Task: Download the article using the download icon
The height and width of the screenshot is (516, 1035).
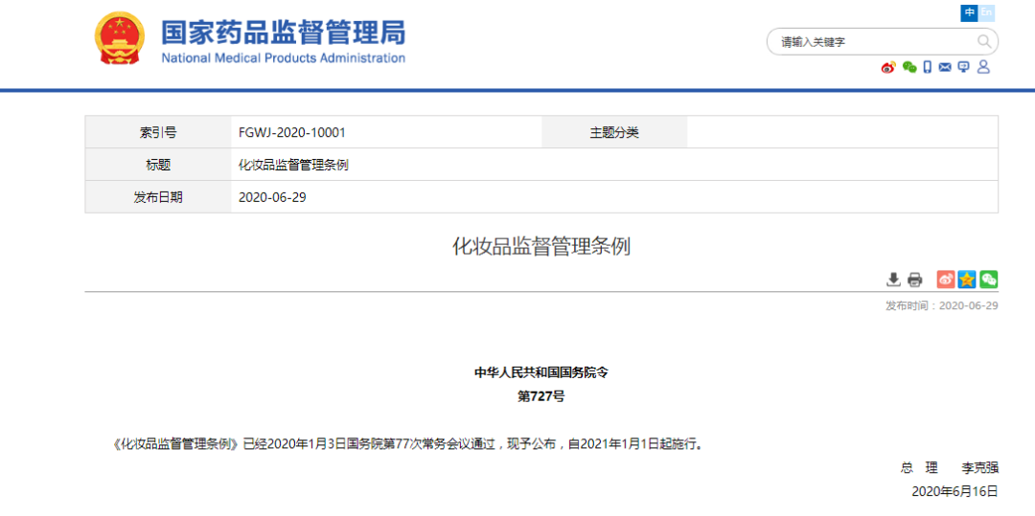Action: point(893,280)
